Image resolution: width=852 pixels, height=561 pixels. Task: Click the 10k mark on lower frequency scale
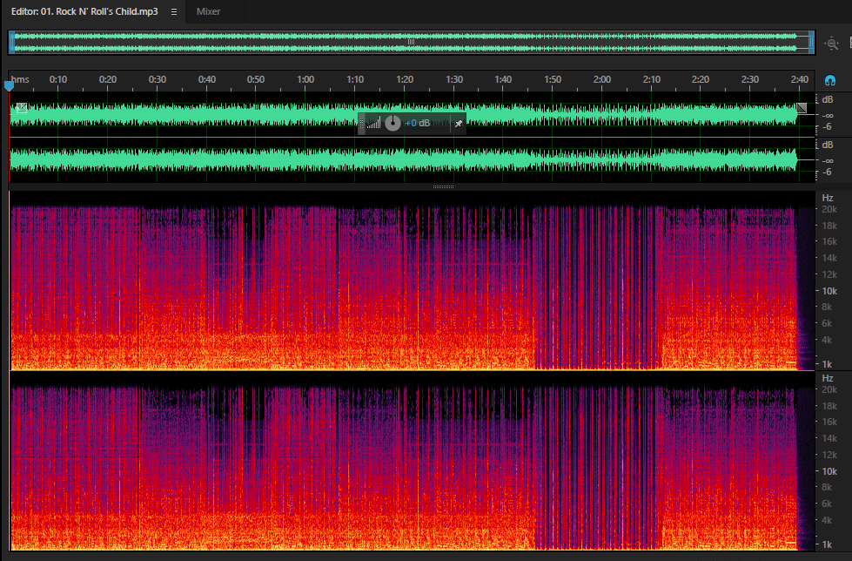[x=829, y=471]
